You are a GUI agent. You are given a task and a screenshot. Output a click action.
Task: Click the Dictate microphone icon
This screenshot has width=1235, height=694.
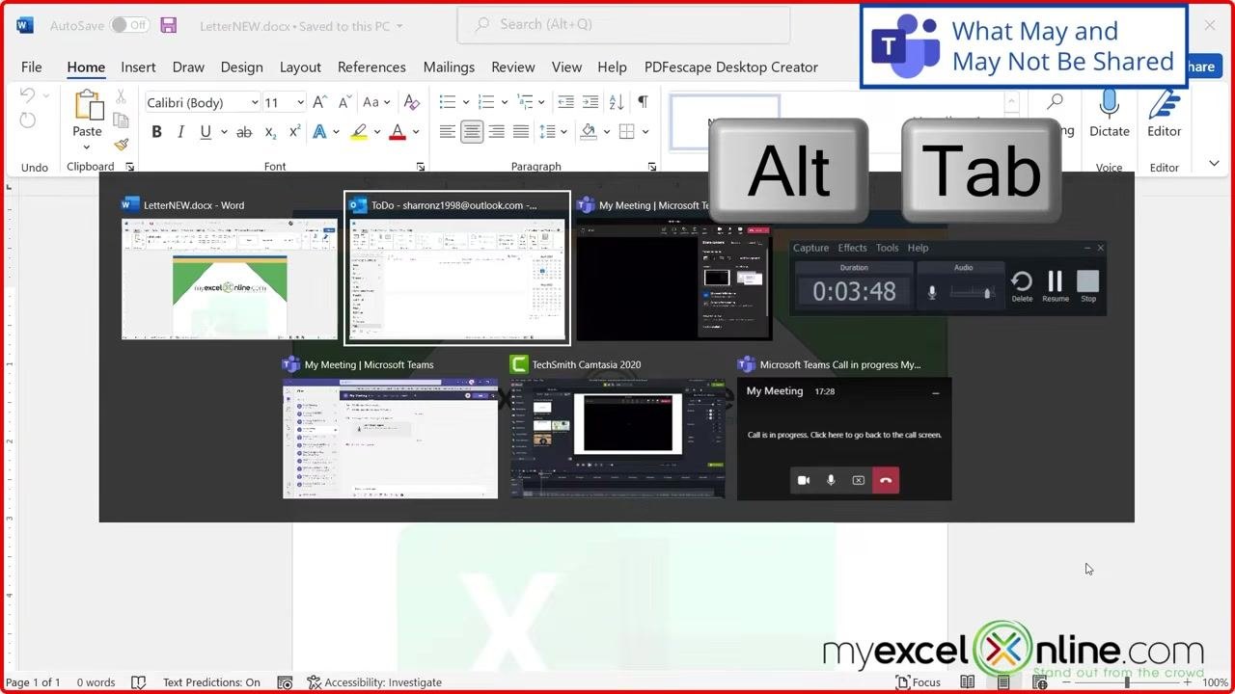point(1109,103)
